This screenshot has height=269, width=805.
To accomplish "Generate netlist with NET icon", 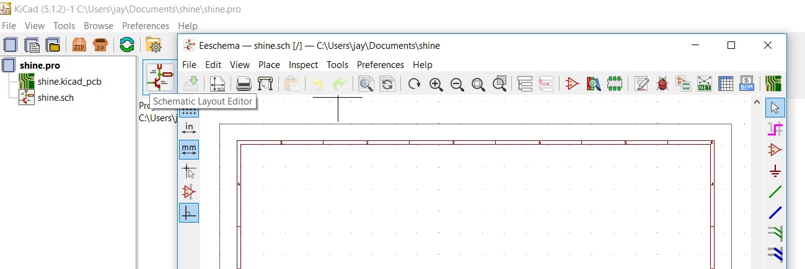I will (705, 83).
